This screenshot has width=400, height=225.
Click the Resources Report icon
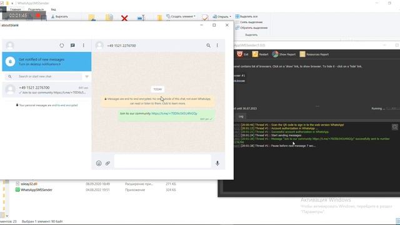pos(302,54)
